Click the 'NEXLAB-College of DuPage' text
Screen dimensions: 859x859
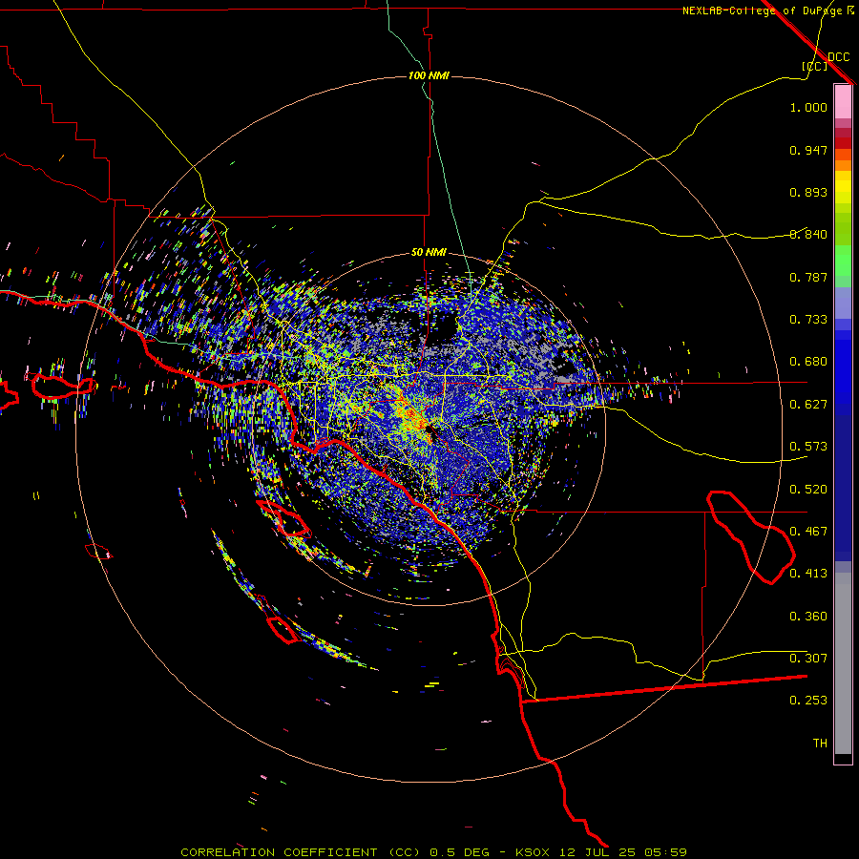click(763, 10)
